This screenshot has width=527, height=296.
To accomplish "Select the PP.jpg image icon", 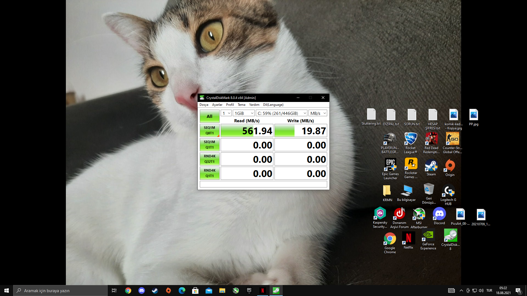I will pyautogui.click(x=474, y=117).
